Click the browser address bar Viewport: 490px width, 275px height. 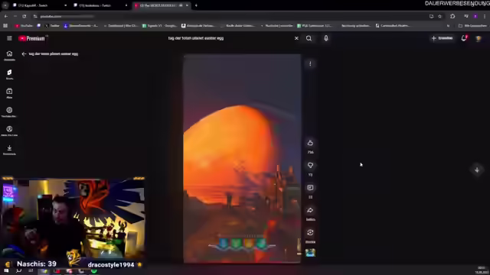point(231,16)
